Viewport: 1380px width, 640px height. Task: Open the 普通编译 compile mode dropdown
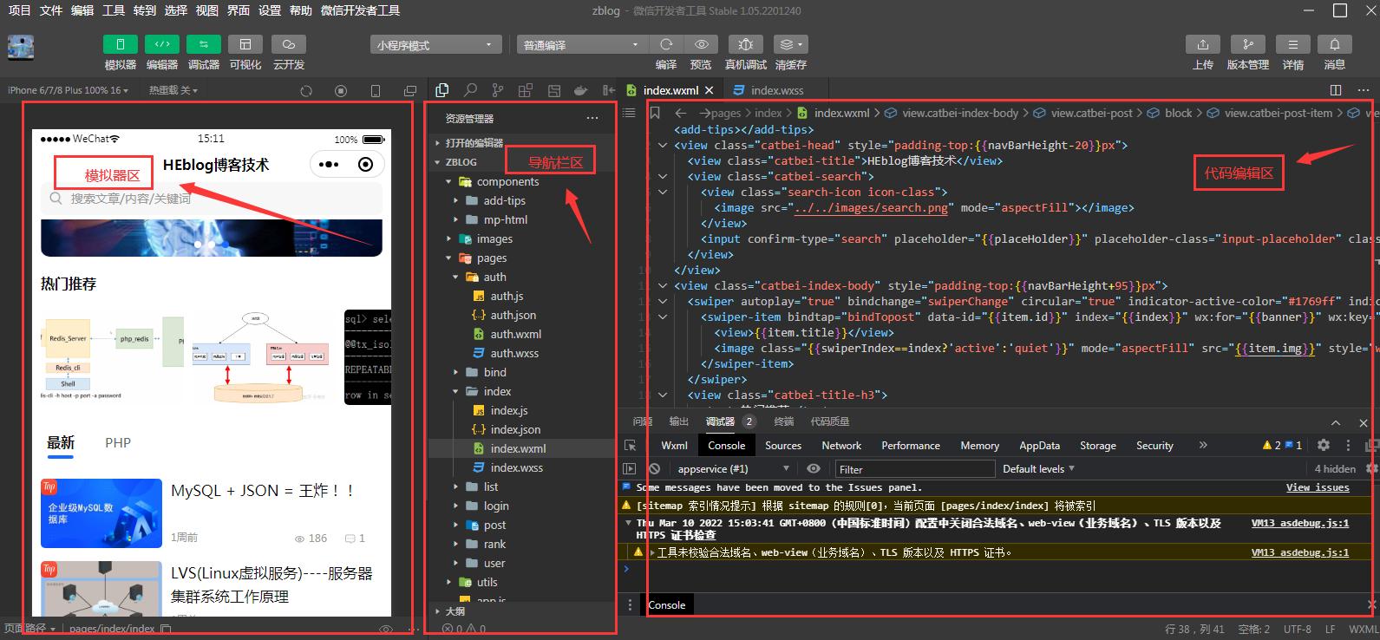point(583,45)
